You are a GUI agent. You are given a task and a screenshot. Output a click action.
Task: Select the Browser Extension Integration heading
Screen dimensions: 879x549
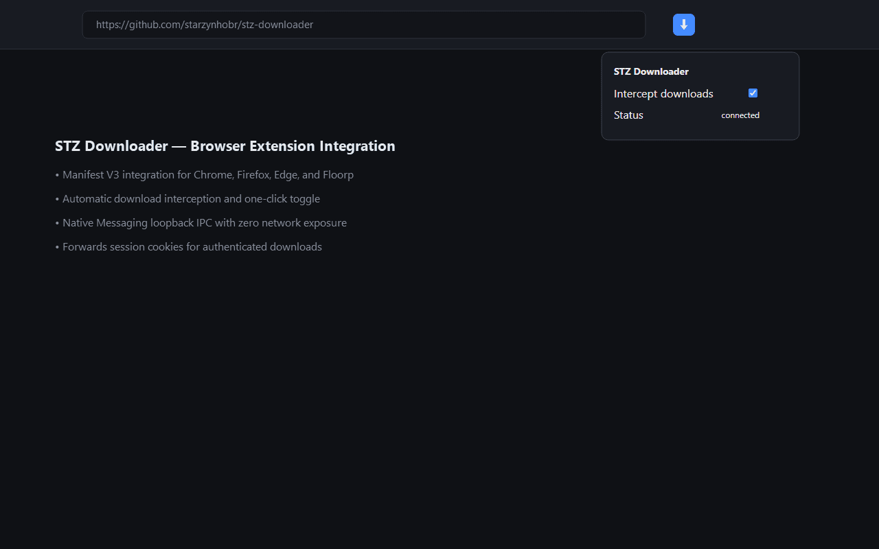coord(225,146)
